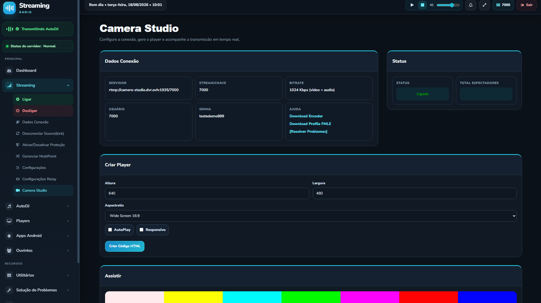Open Ativar/Desativar Proteção item

[x=43, y=145]
